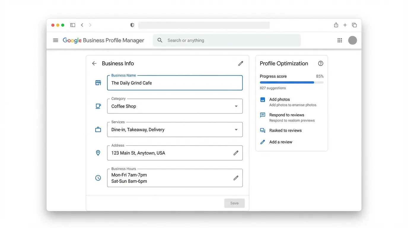Expand the Services dropdown
408x228 pixels.
pyautogui.click(x=236, y=129)
